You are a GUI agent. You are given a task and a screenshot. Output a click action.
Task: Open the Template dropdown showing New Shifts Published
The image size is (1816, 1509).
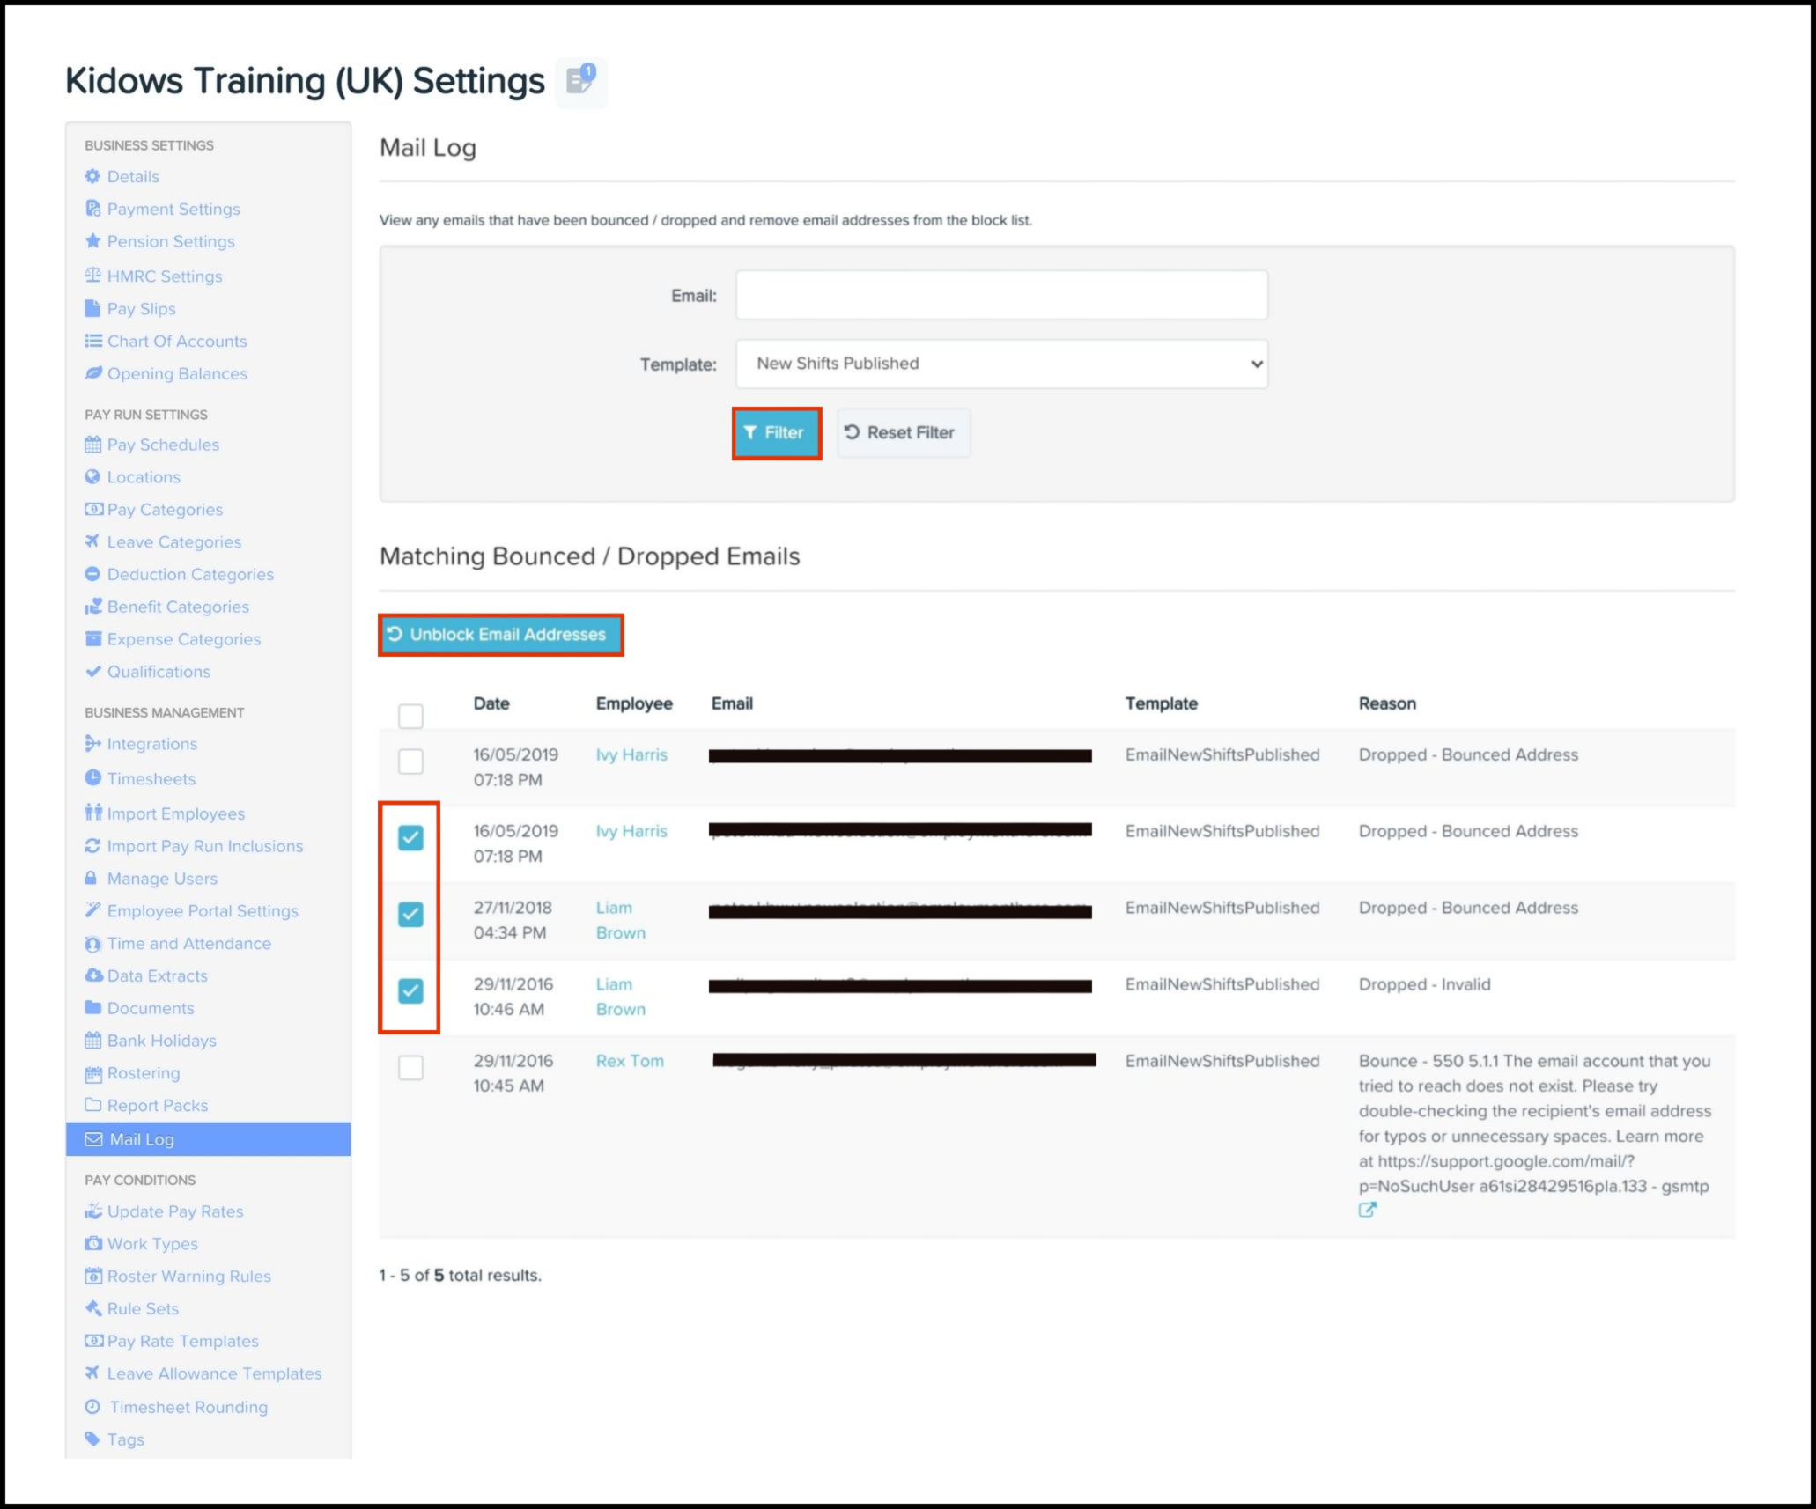coord(1001,364)
